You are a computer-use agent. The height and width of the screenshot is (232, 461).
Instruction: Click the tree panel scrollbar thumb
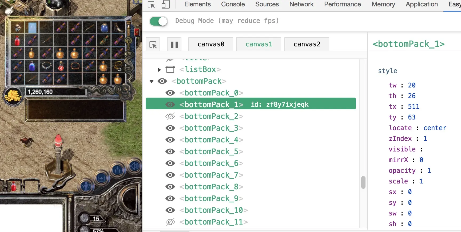click(363, 182)
